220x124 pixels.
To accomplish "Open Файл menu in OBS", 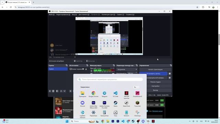I will (x=52, y=14).
